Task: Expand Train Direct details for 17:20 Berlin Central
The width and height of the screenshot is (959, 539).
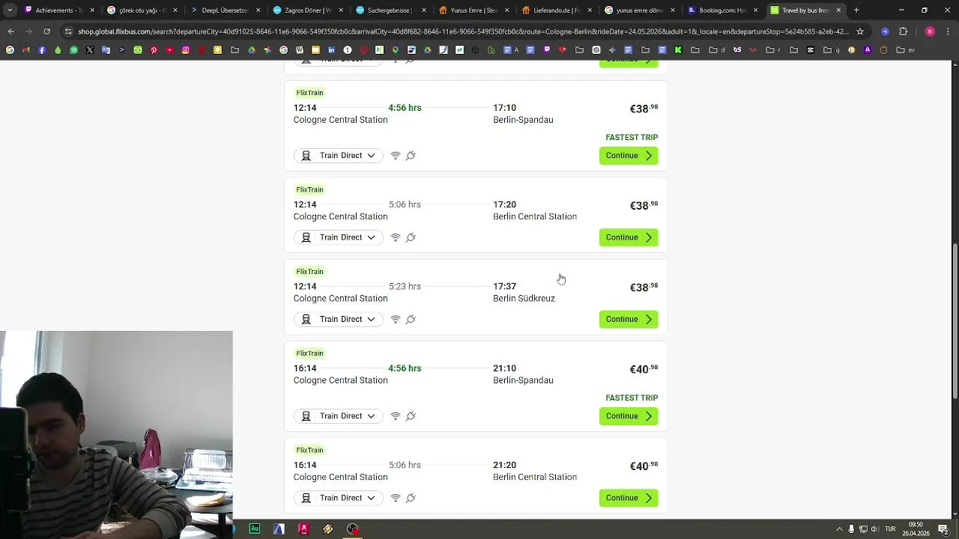Action: pos(339,237)
